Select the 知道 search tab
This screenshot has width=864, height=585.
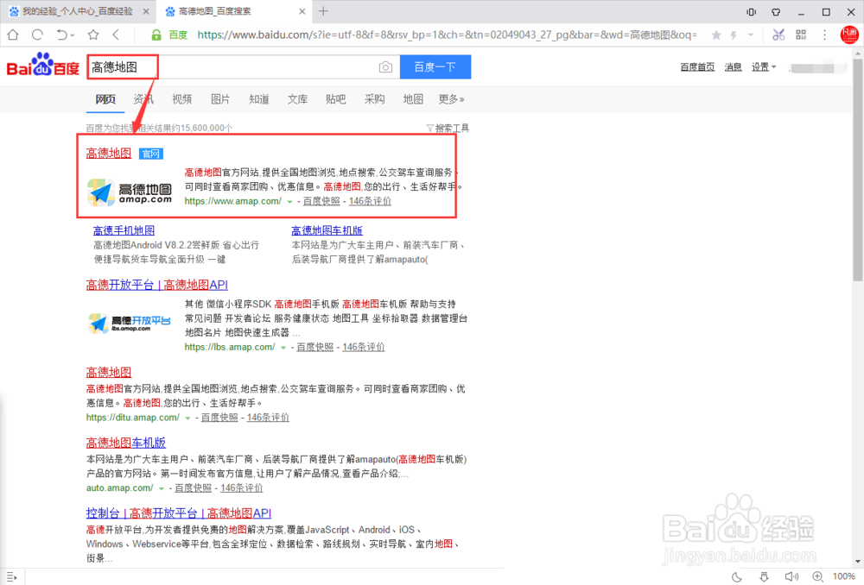click(259, 99)
